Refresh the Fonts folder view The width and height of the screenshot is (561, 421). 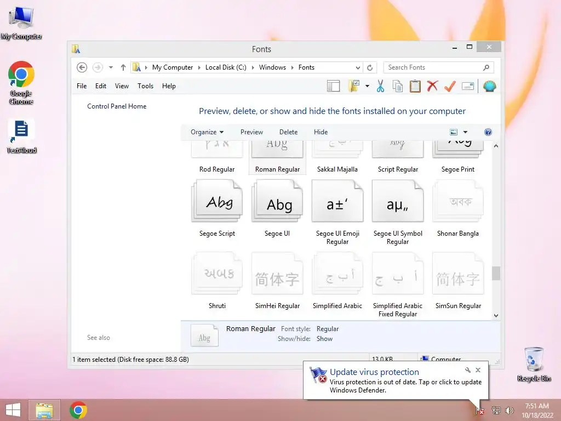(x=370, y=67)
